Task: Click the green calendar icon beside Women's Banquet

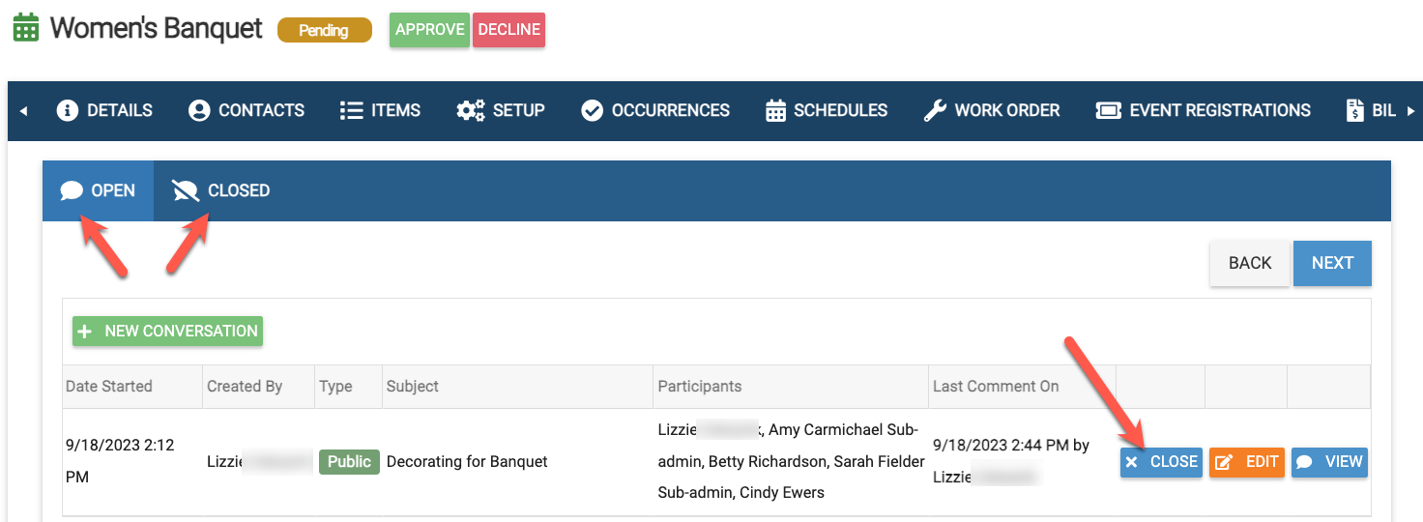Action: coord(26,27)
